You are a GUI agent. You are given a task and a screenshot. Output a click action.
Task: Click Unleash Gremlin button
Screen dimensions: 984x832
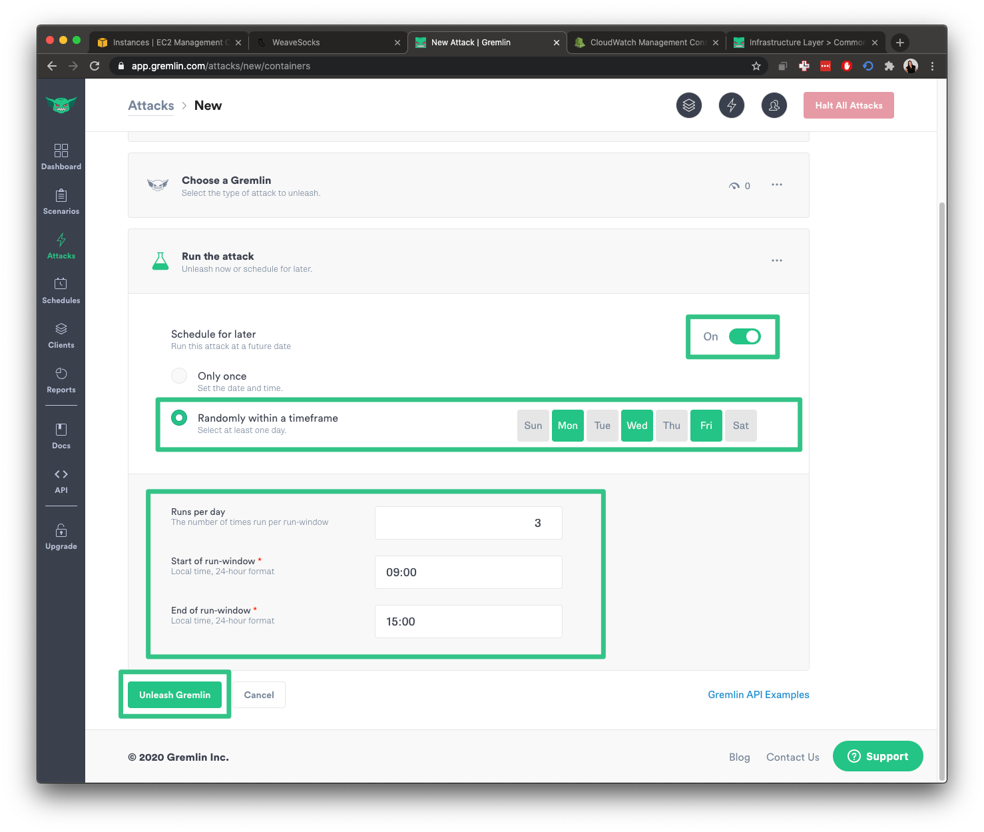175,695
